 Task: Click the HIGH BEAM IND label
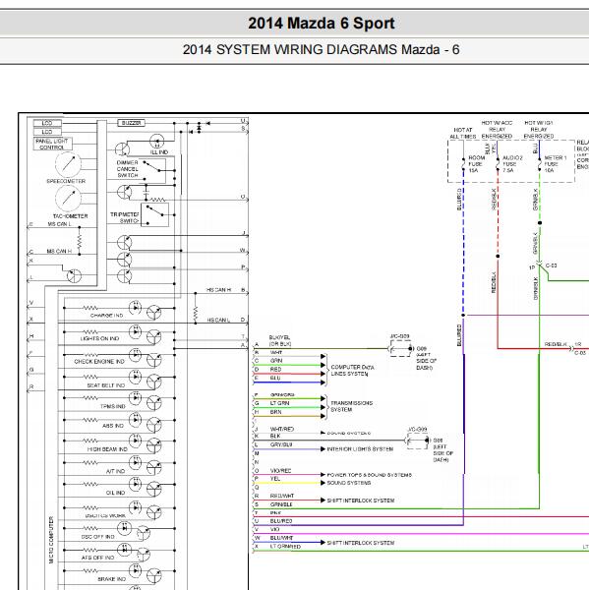coord(107,449)
